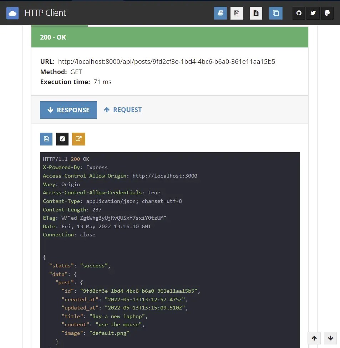The image size is (340, 348).
Task: Click the HTTP Client title text
Action: click(x=44, y=13)
